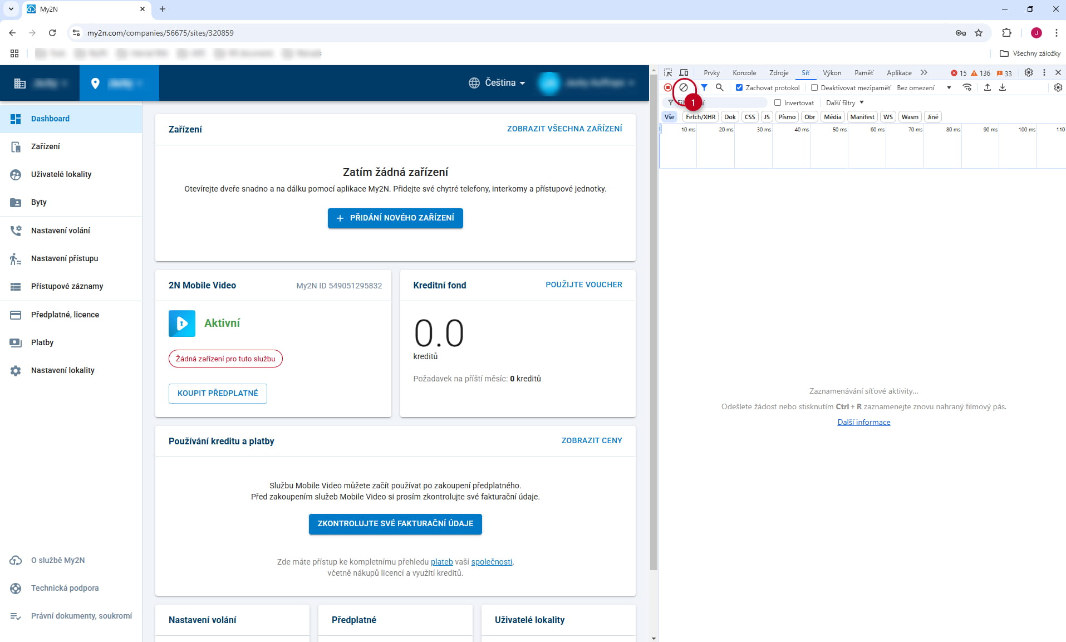Select the Fetch/XHR filter type
Screen dimensions: 1066x642
(x=700, y=117)
